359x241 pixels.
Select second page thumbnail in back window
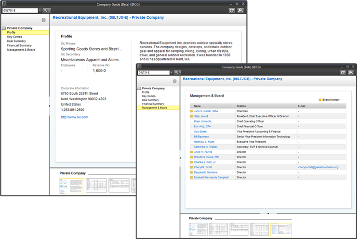click(x=96, y=186)
